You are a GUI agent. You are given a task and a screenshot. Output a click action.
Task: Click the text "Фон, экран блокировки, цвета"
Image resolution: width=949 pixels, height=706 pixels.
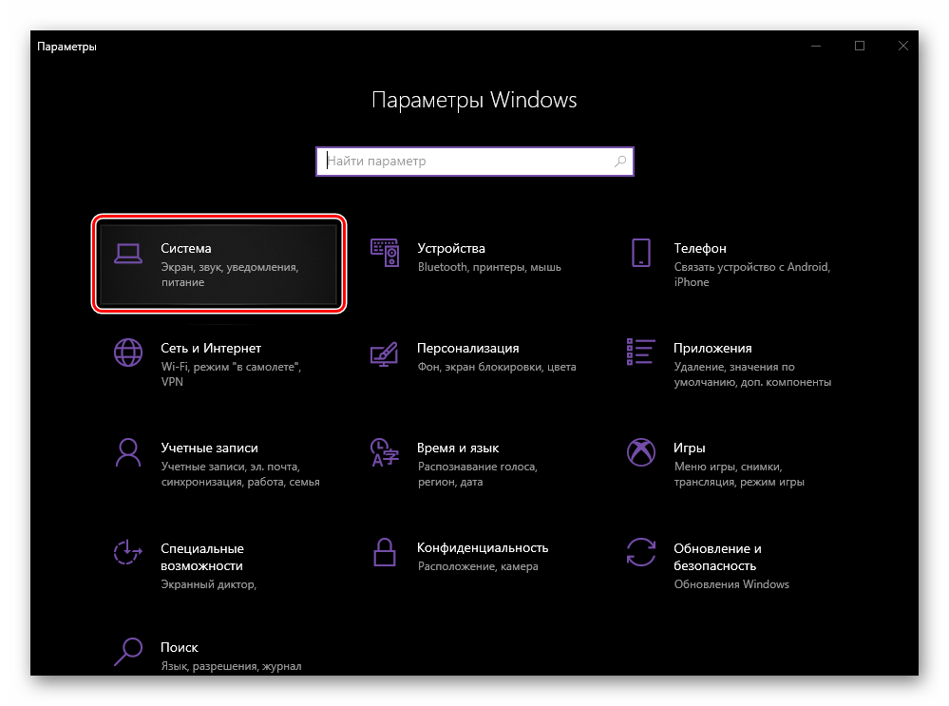(497, 367)
